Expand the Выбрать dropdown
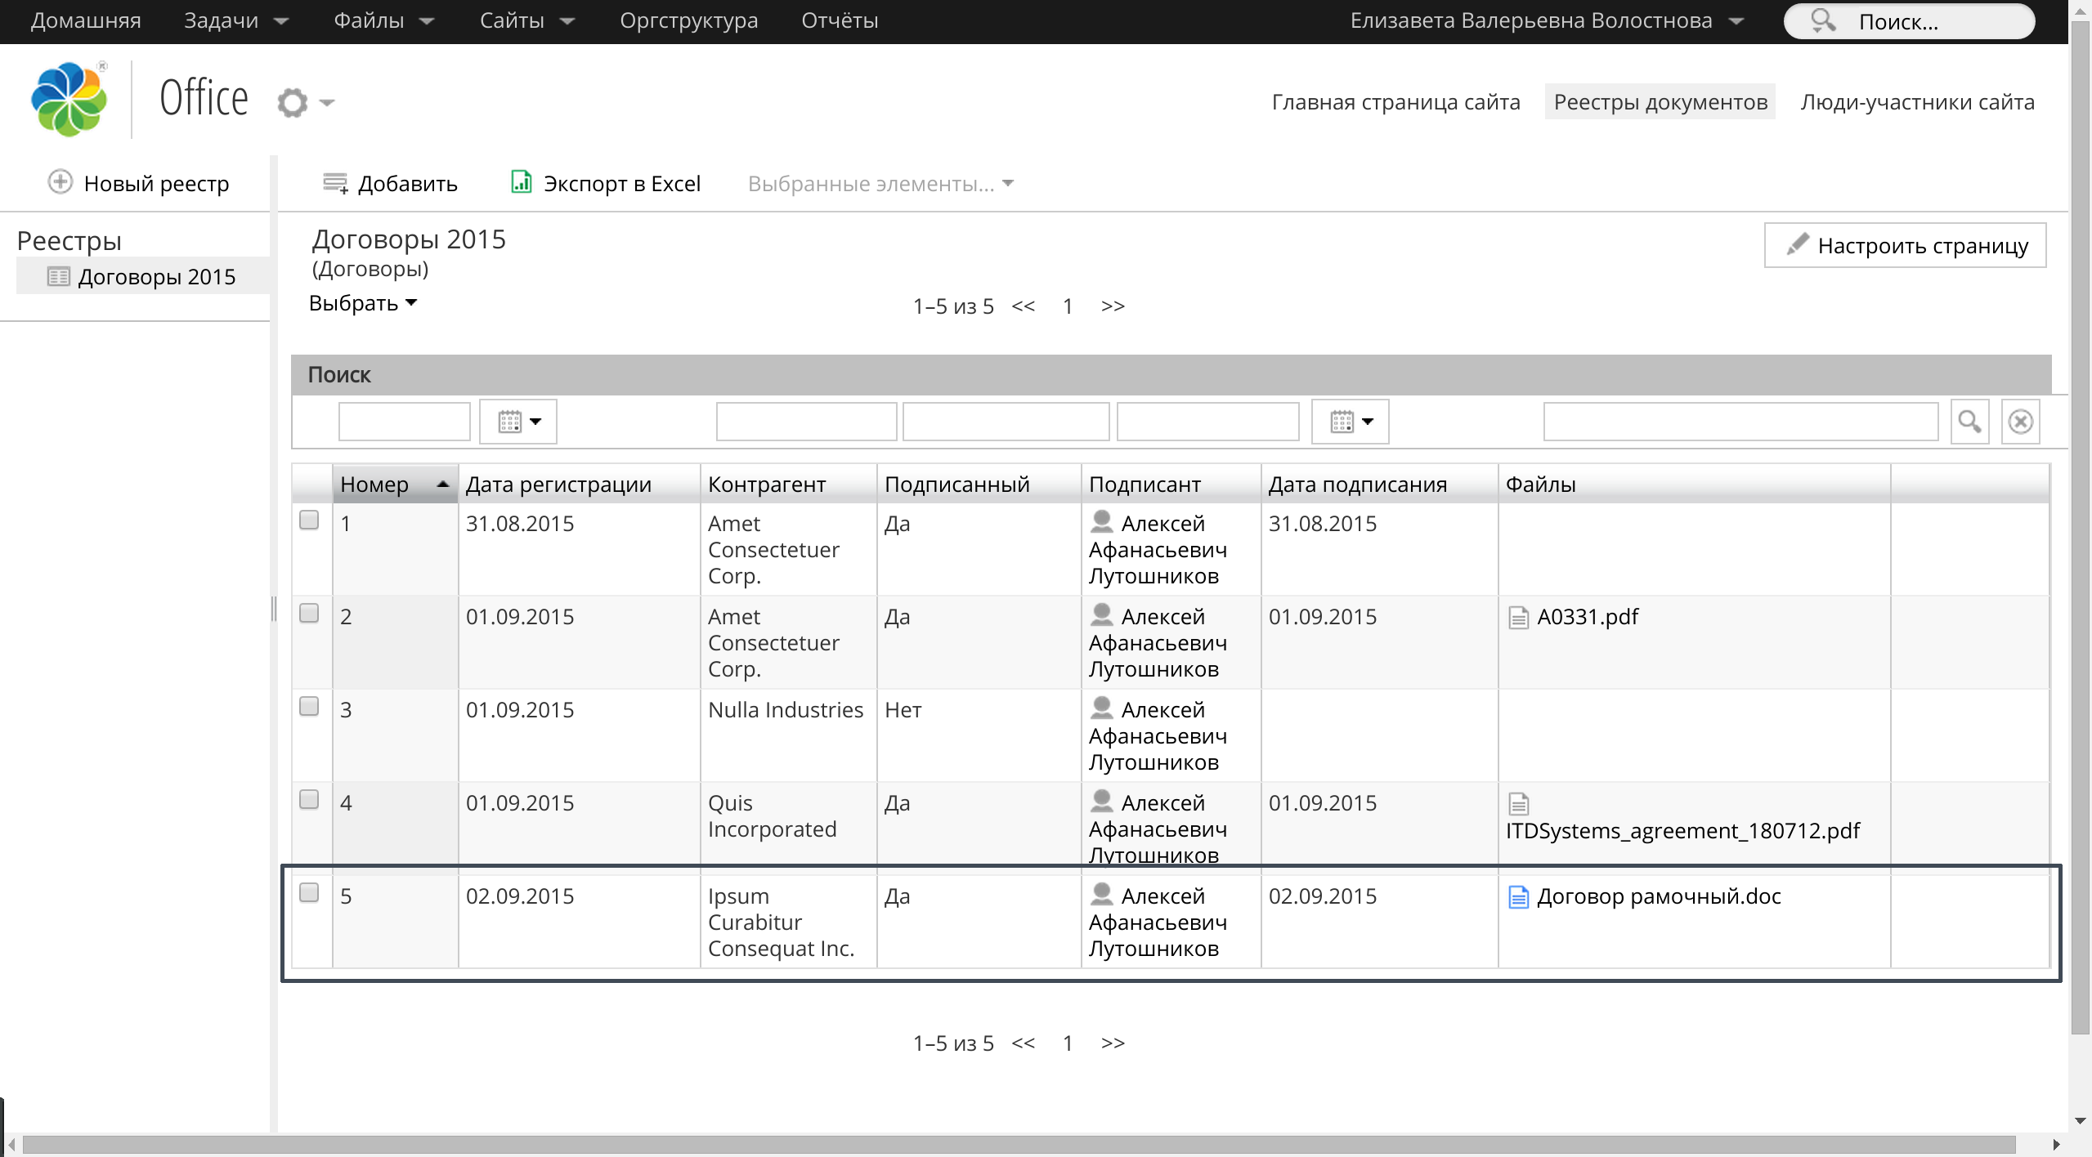Image resolution: width=2092 pixels, height=1157 pixels. coord(363,303)
